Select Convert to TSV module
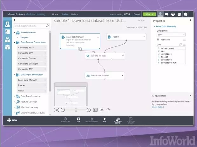 32,69
